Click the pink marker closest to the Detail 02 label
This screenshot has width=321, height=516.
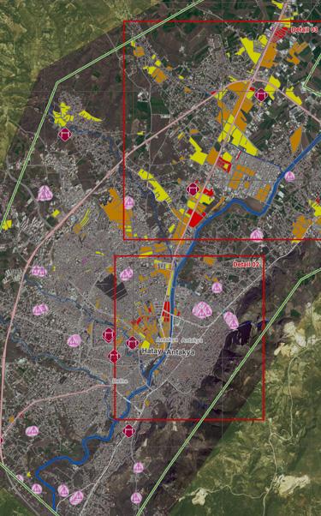tap(217, 288)
